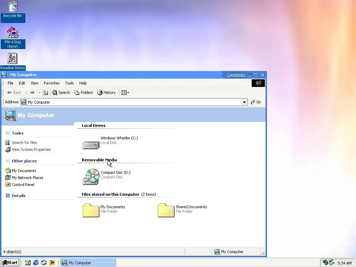Click the Local Drives group header

click(x=94, y=126)
